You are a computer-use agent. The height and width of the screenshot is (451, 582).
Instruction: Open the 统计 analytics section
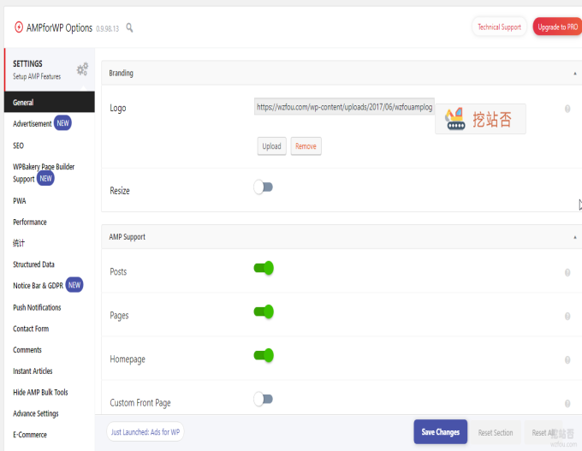pos(19,243)
